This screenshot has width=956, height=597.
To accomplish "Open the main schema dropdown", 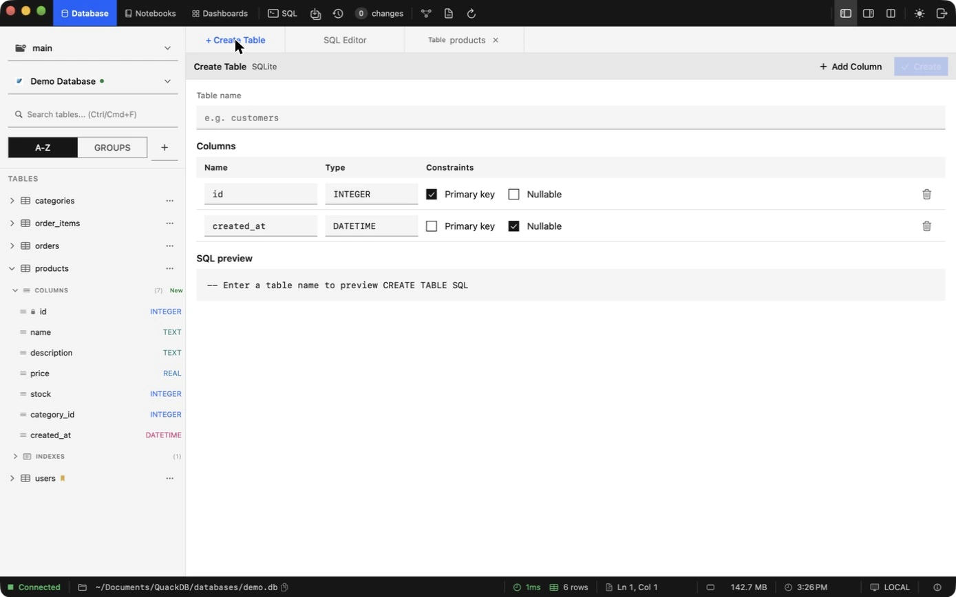I will tap(93, 48).
